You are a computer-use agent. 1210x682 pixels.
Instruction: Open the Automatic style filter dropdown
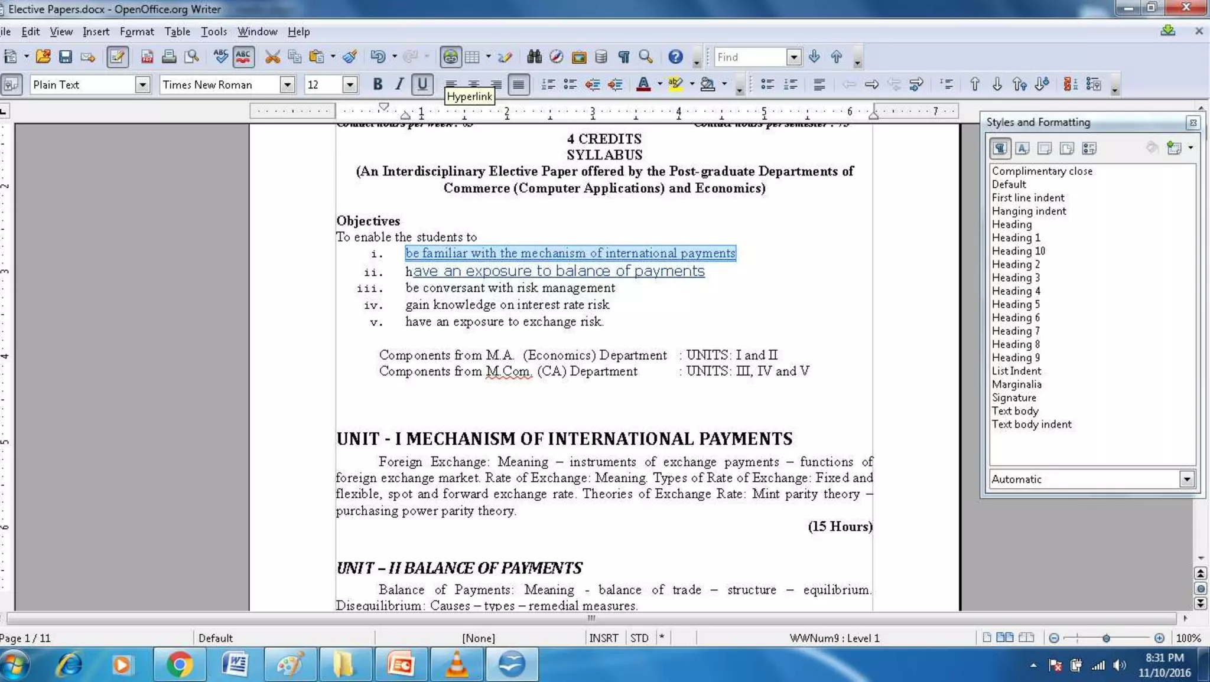[x=1186, y=479]
